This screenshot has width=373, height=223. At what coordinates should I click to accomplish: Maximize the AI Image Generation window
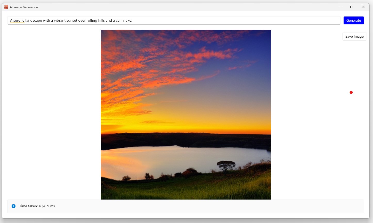351,7
